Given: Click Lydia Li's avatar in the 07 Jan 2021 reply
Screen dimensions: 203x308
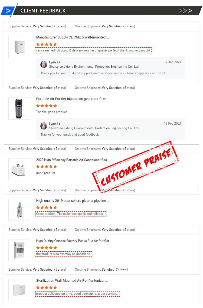Looking at the screenshot, I should pyautogui.click(x=44, y=64).
